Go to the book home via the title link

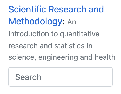coord(56,15)
